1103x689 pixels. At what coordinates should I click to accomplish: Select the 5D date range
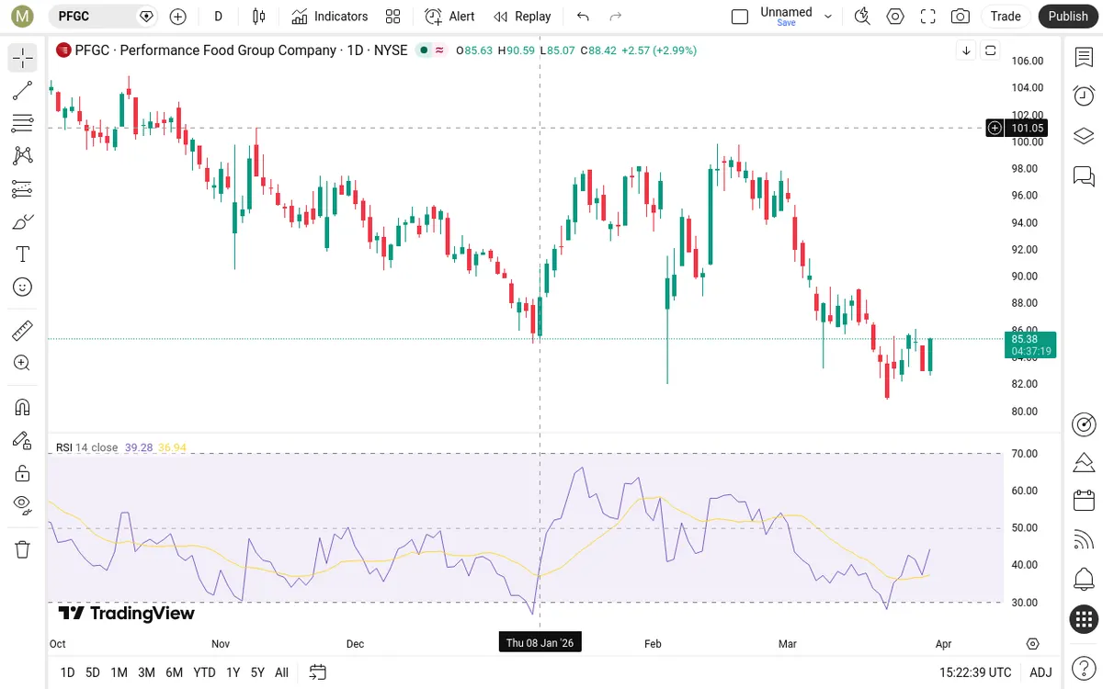[x=93, y=672]
